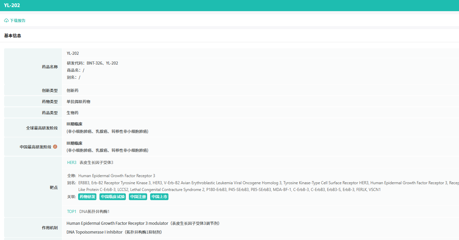The height and width of the screenshot is (240, 459).
Task: Click the 基本信息 section heading
Action: [x=13, y=35]
